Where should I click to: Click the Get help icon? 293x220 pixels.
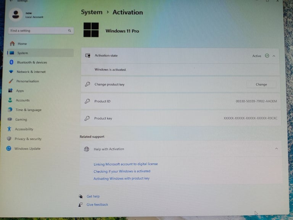(x=80, y=196)
